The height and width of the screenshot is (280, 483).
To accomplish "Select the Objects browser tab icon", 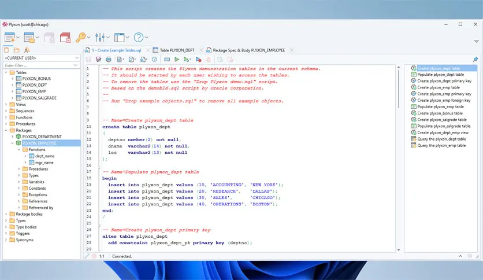I will pos(6,50).
